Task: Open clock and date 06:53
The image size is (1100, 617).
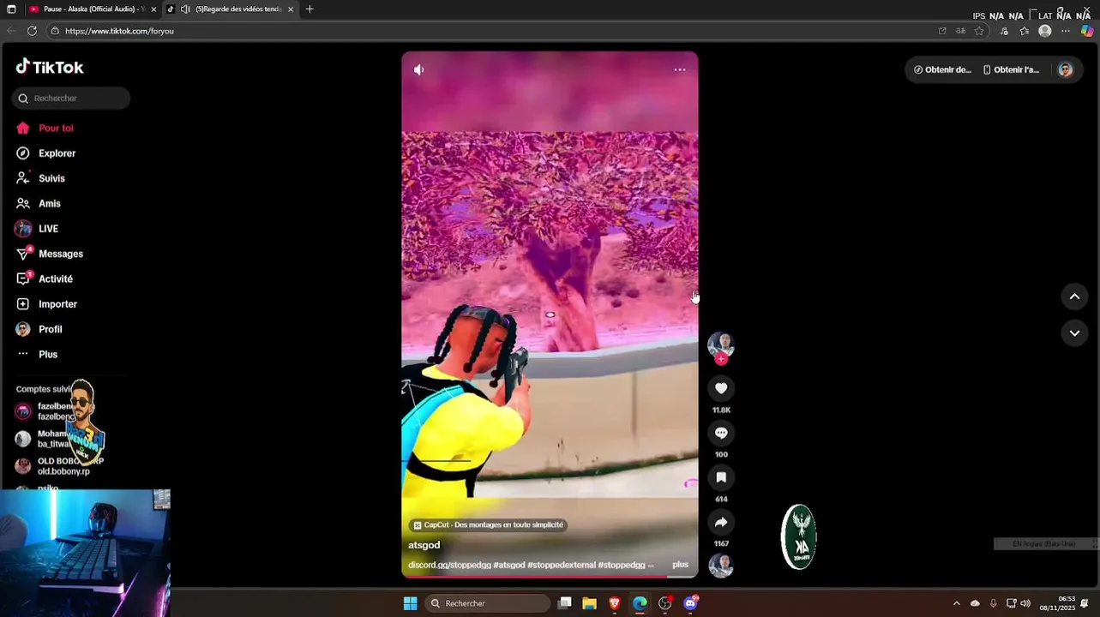Action: (1059, 603)
